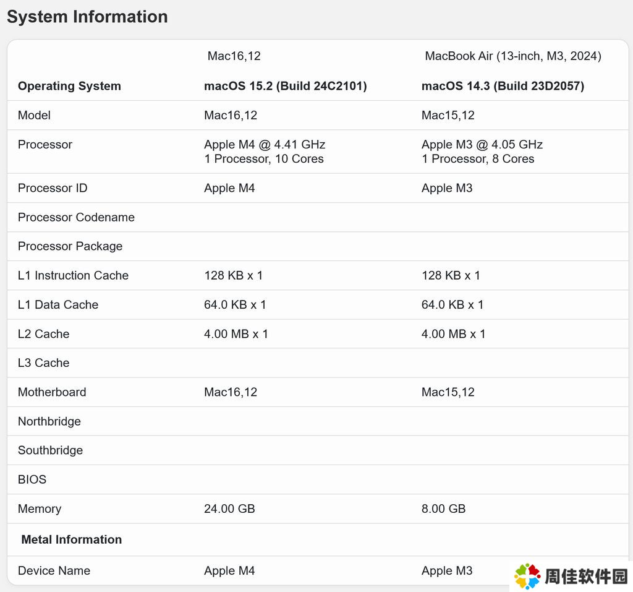This screenshot has width=633, height=592.
Task: Select Apple M3 in Processor ID row
Action: tap(447, 188)
